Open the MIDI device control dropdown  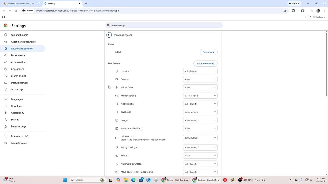click(200, 172)
